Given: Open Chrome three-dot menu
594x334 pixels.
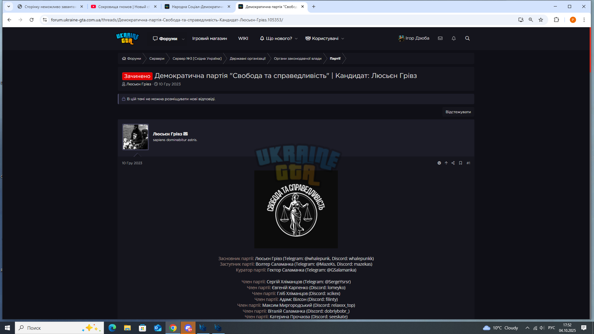Looking at the screenshot, I should [x=584, y=20].
